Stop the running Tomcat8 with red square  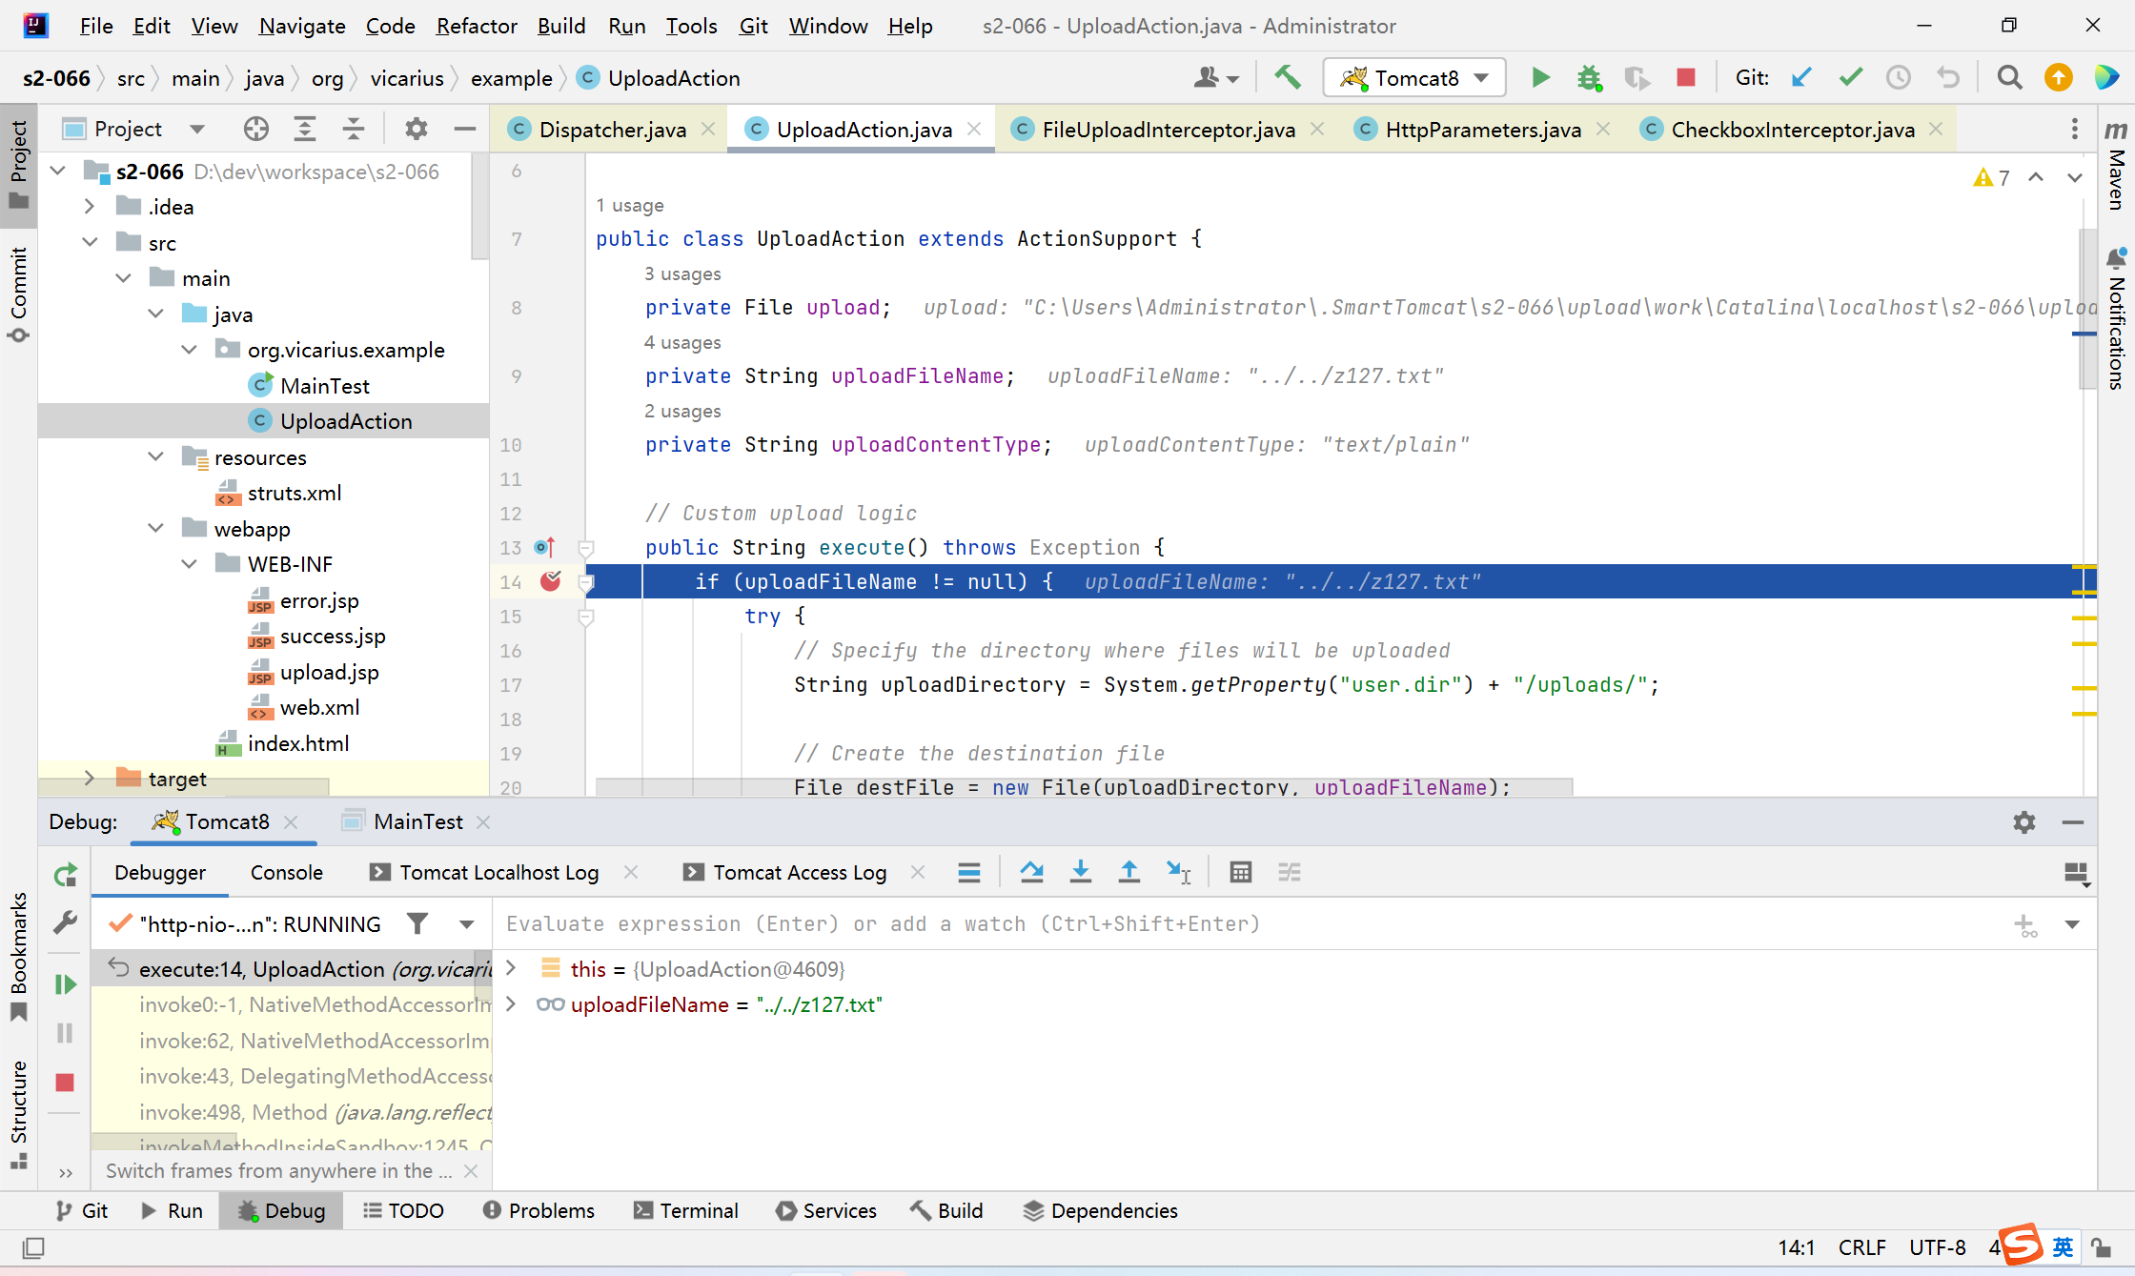[x=1685, y=77]
